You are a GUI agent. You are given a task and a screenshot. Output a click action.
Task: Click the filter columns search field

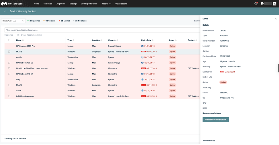pos(102,30)
